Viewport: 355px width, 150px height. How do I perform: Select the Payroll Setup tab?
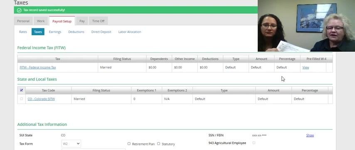(x=62, y=21)
